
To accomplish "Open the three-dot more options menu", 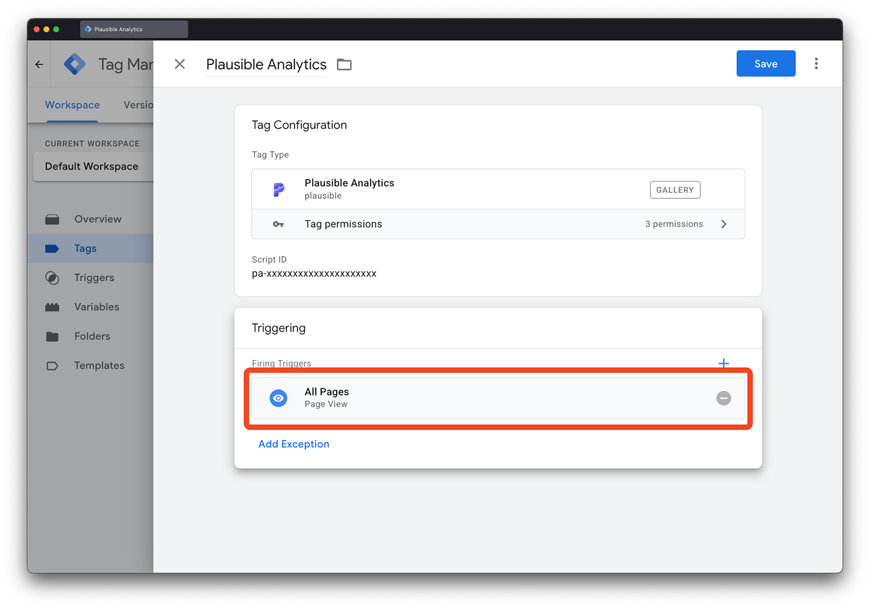I will pyautogui.click(x=816, y=64).
